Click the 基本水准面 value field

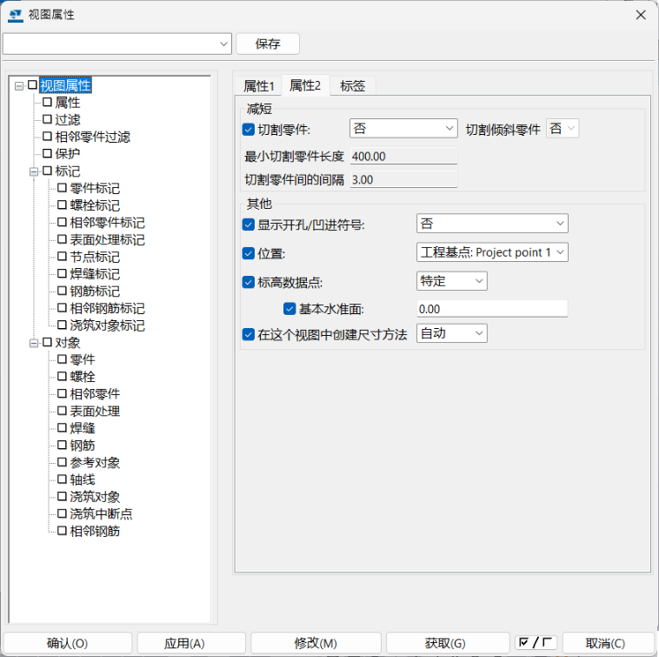(x=492, y=309)
